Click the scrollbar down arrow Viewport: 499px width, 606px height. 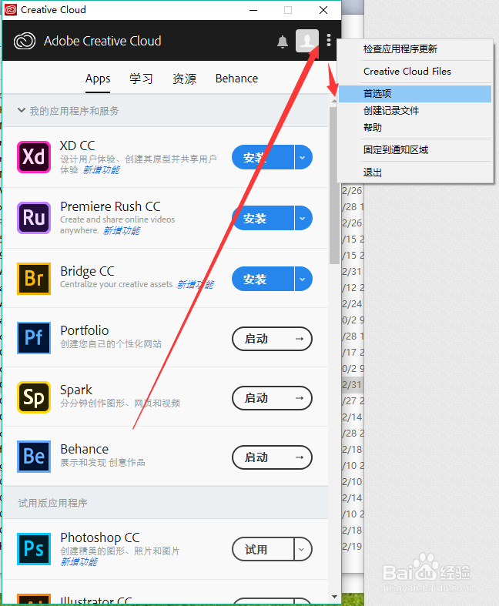335,597
